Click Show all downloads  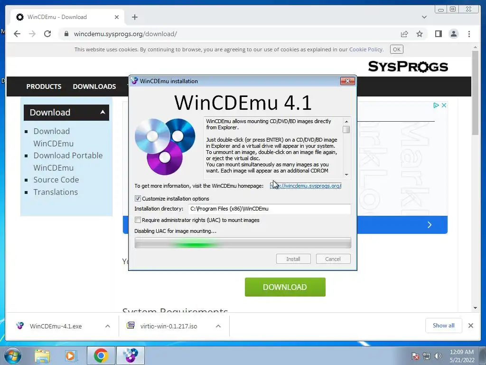[444, 326]
